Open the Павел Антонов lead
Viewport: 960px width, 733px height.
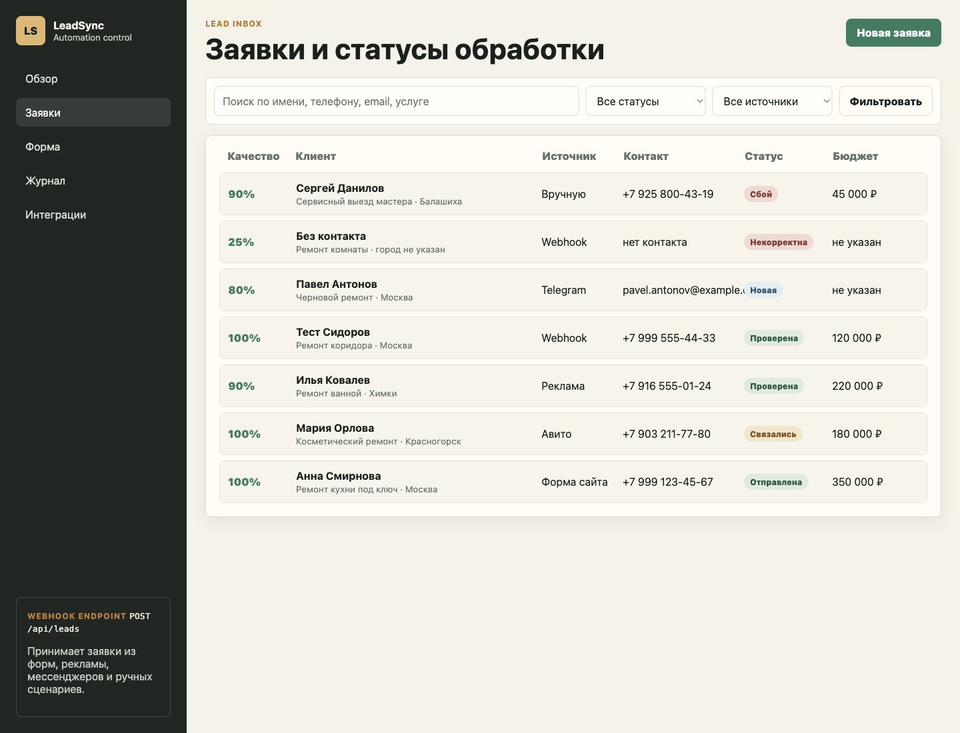(x=573, y=290)
